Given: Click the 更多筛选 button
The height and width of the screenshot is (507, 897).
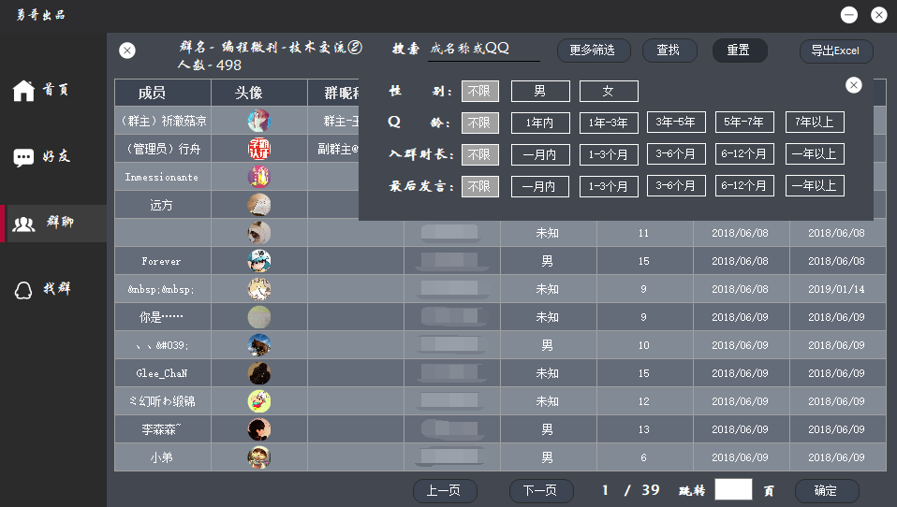Looking at the screenshot, I should (594, 51).
